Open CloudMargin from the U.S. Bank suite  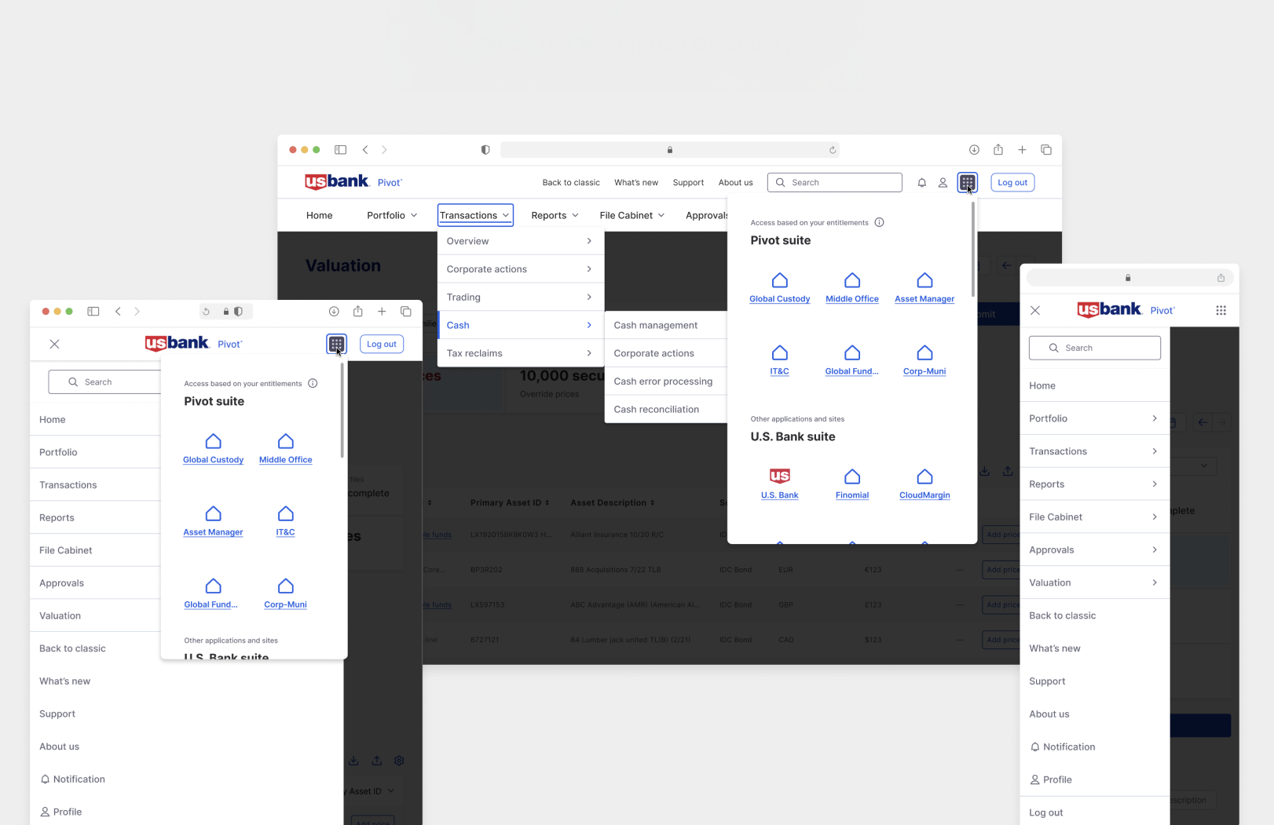(x=924, y=484)
